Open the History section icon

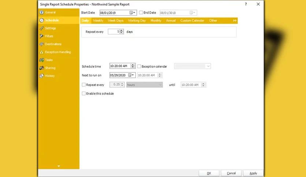pos(42,76)
